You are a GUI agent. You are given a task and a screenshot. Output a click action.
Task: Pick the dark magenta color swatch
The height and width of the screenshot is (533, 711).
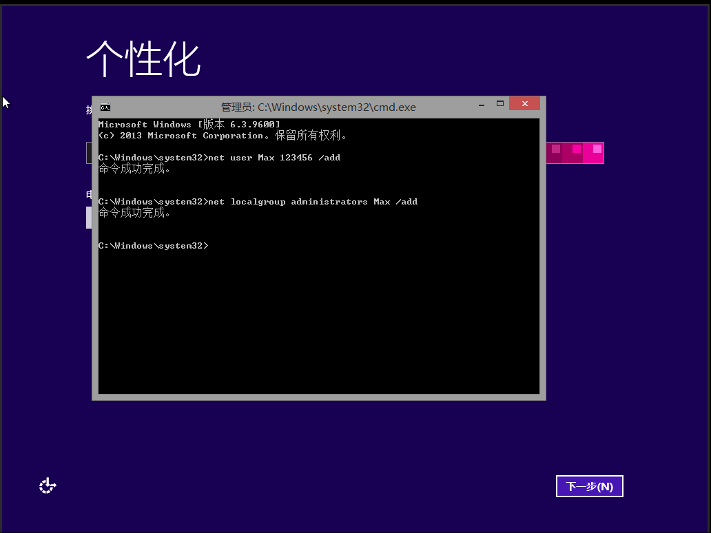pos(555,153)
